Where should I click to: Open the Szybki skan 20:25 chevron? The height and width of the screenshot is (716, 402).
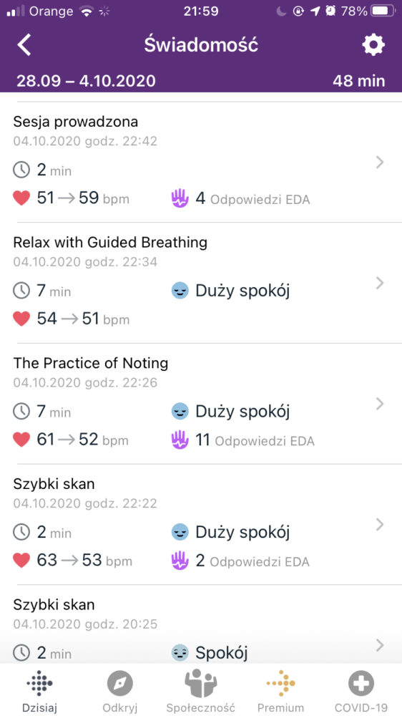380,645
